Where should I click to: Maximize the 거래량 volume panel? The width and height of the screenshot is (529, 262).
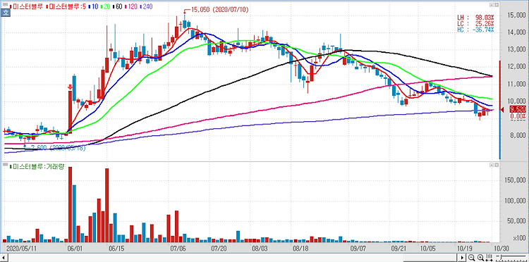coord(492,165)
